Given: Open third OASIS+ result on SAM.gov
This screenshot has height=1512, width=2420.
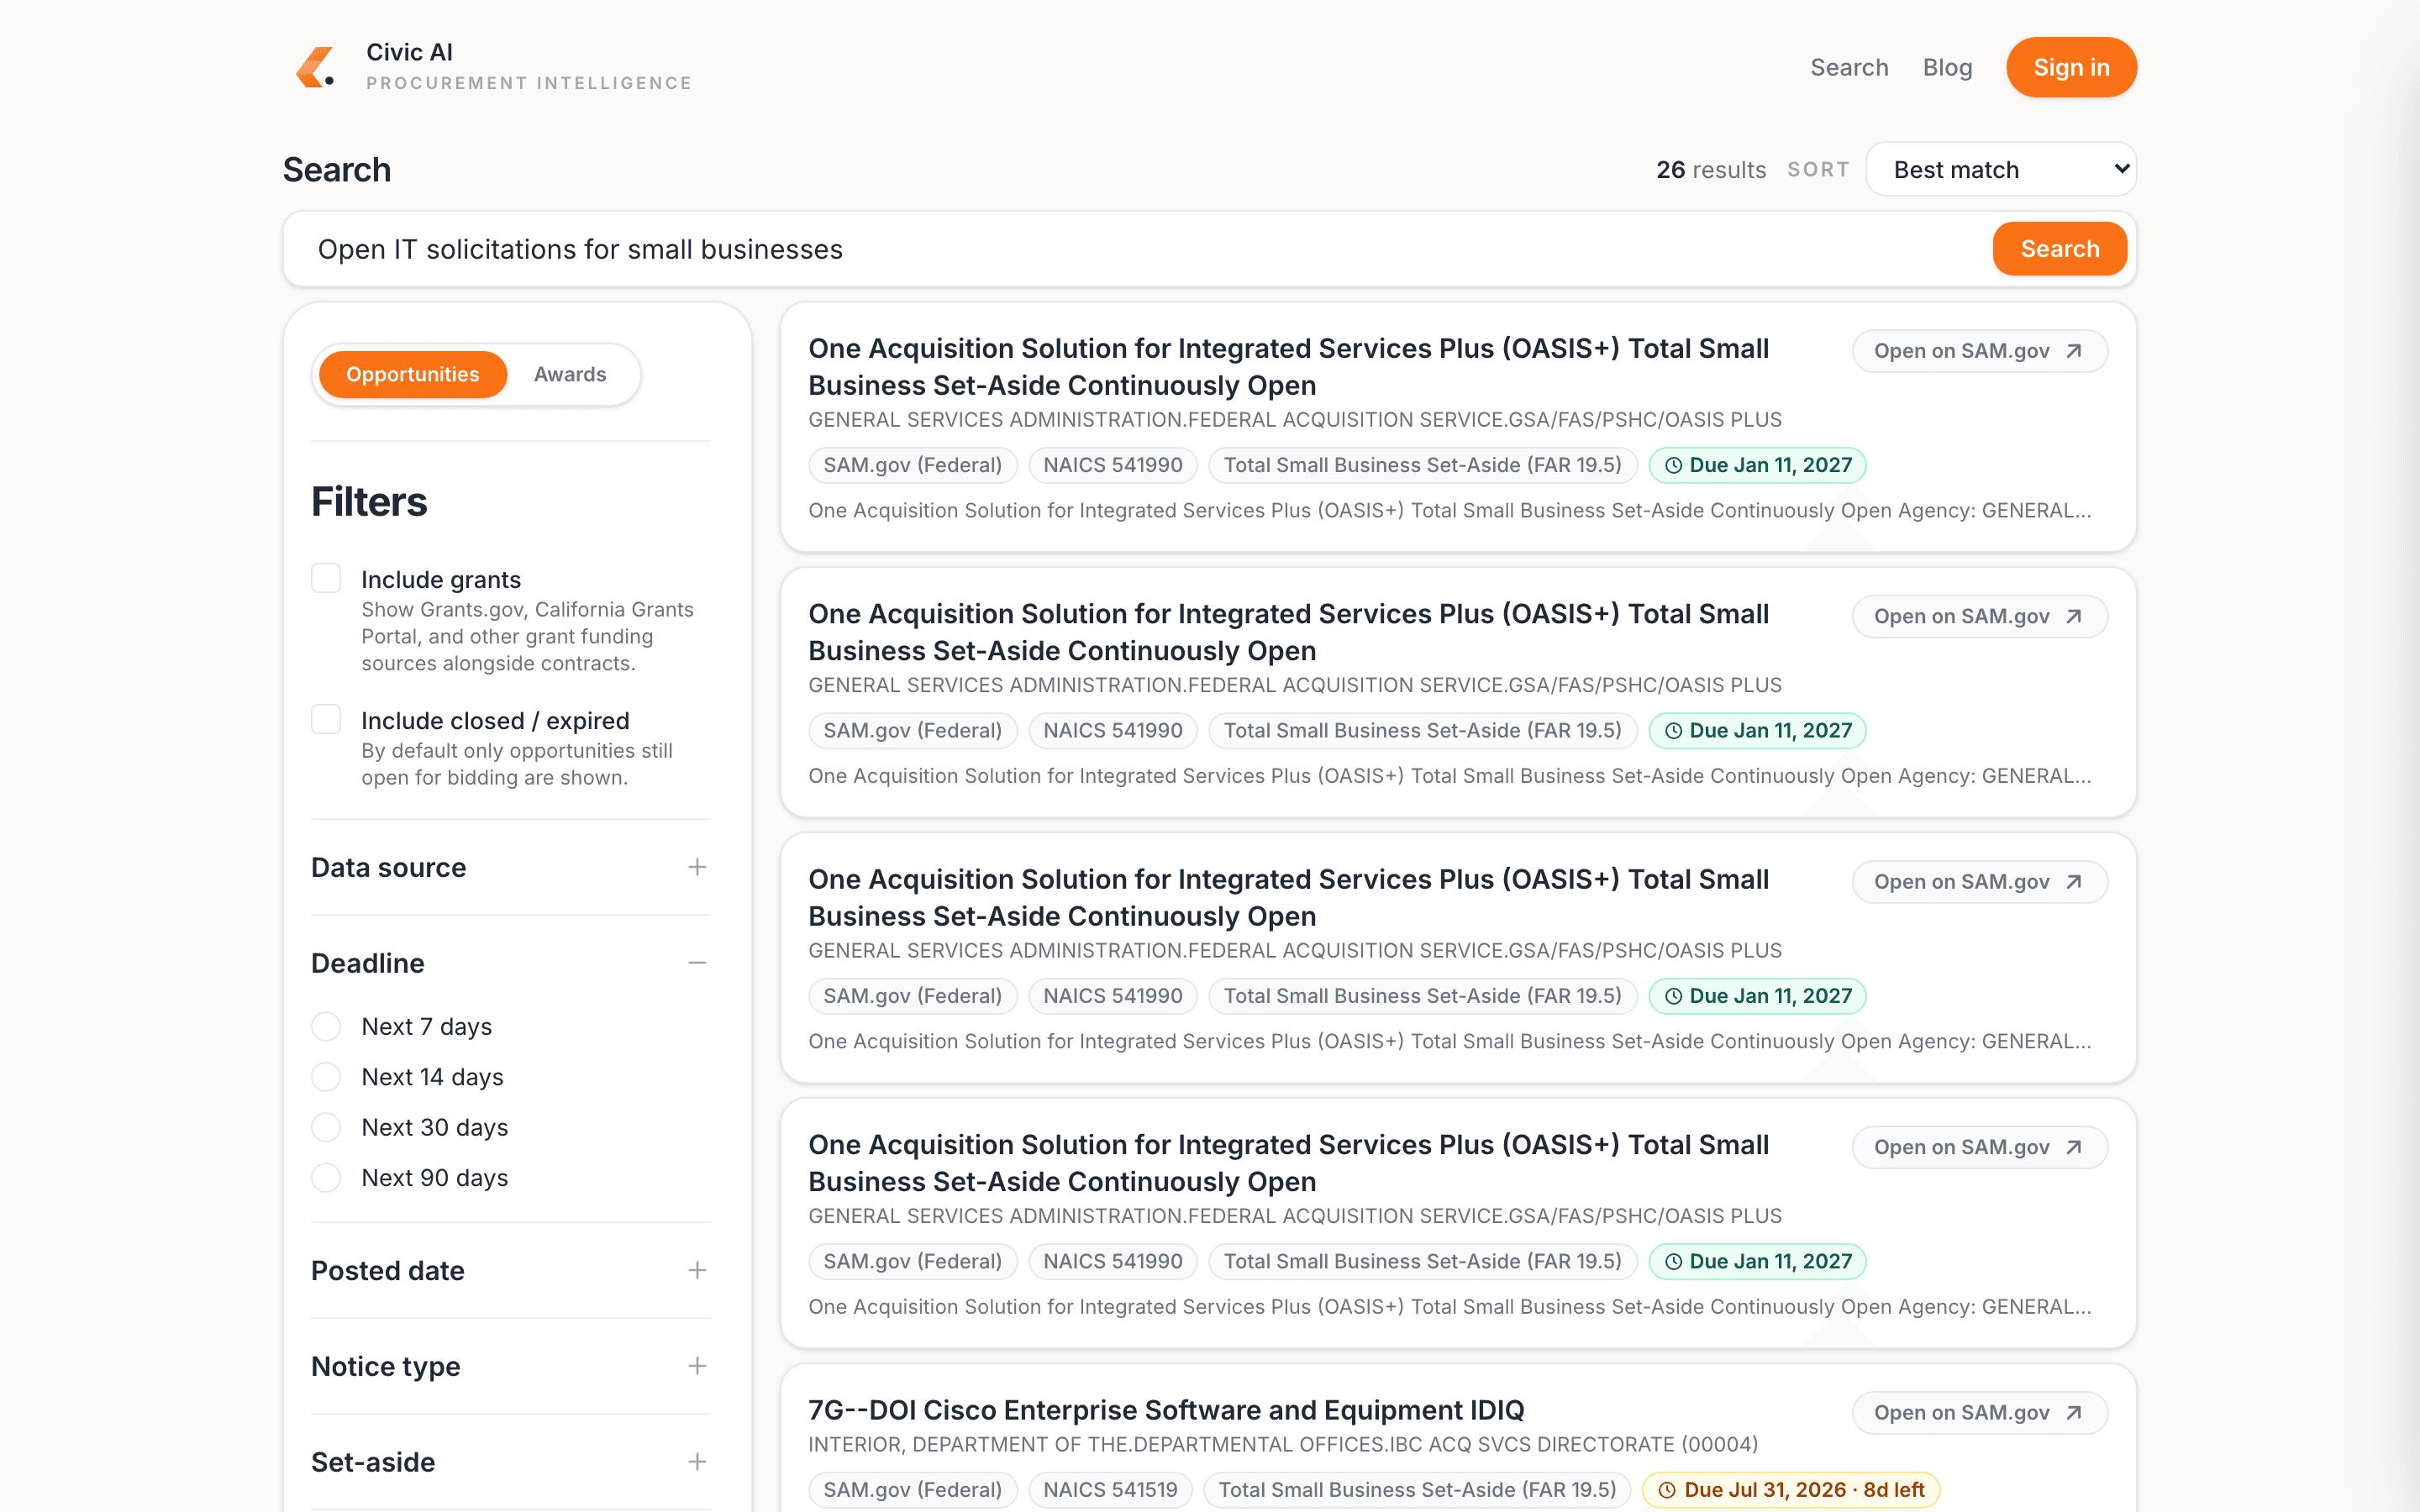Looking at the screenshot, I should (x=1979, y=882).
